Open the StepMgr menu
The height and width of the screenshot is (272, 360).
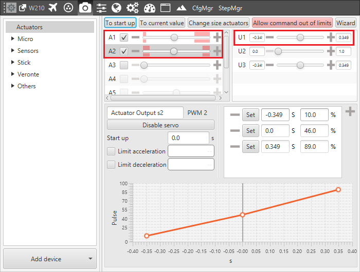click(x=230, y=8)
